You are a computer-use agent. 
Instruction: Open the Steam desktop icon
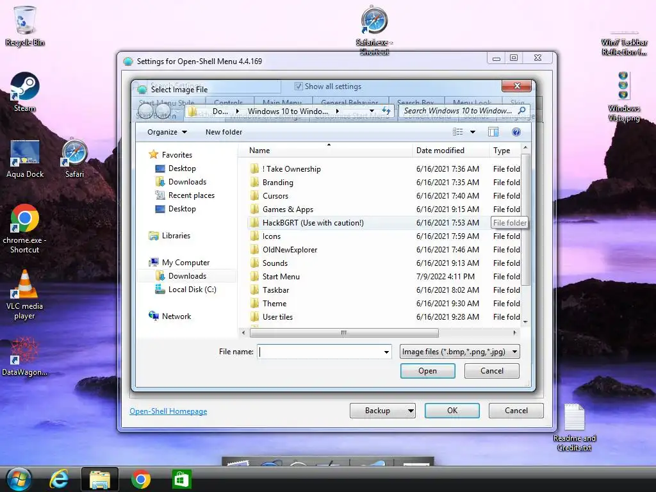pyautogui.click(x=25, y=92)
